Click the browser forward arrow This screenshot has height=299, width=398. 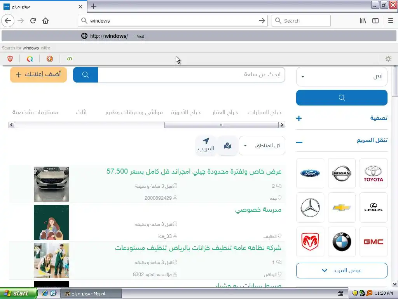21,21
